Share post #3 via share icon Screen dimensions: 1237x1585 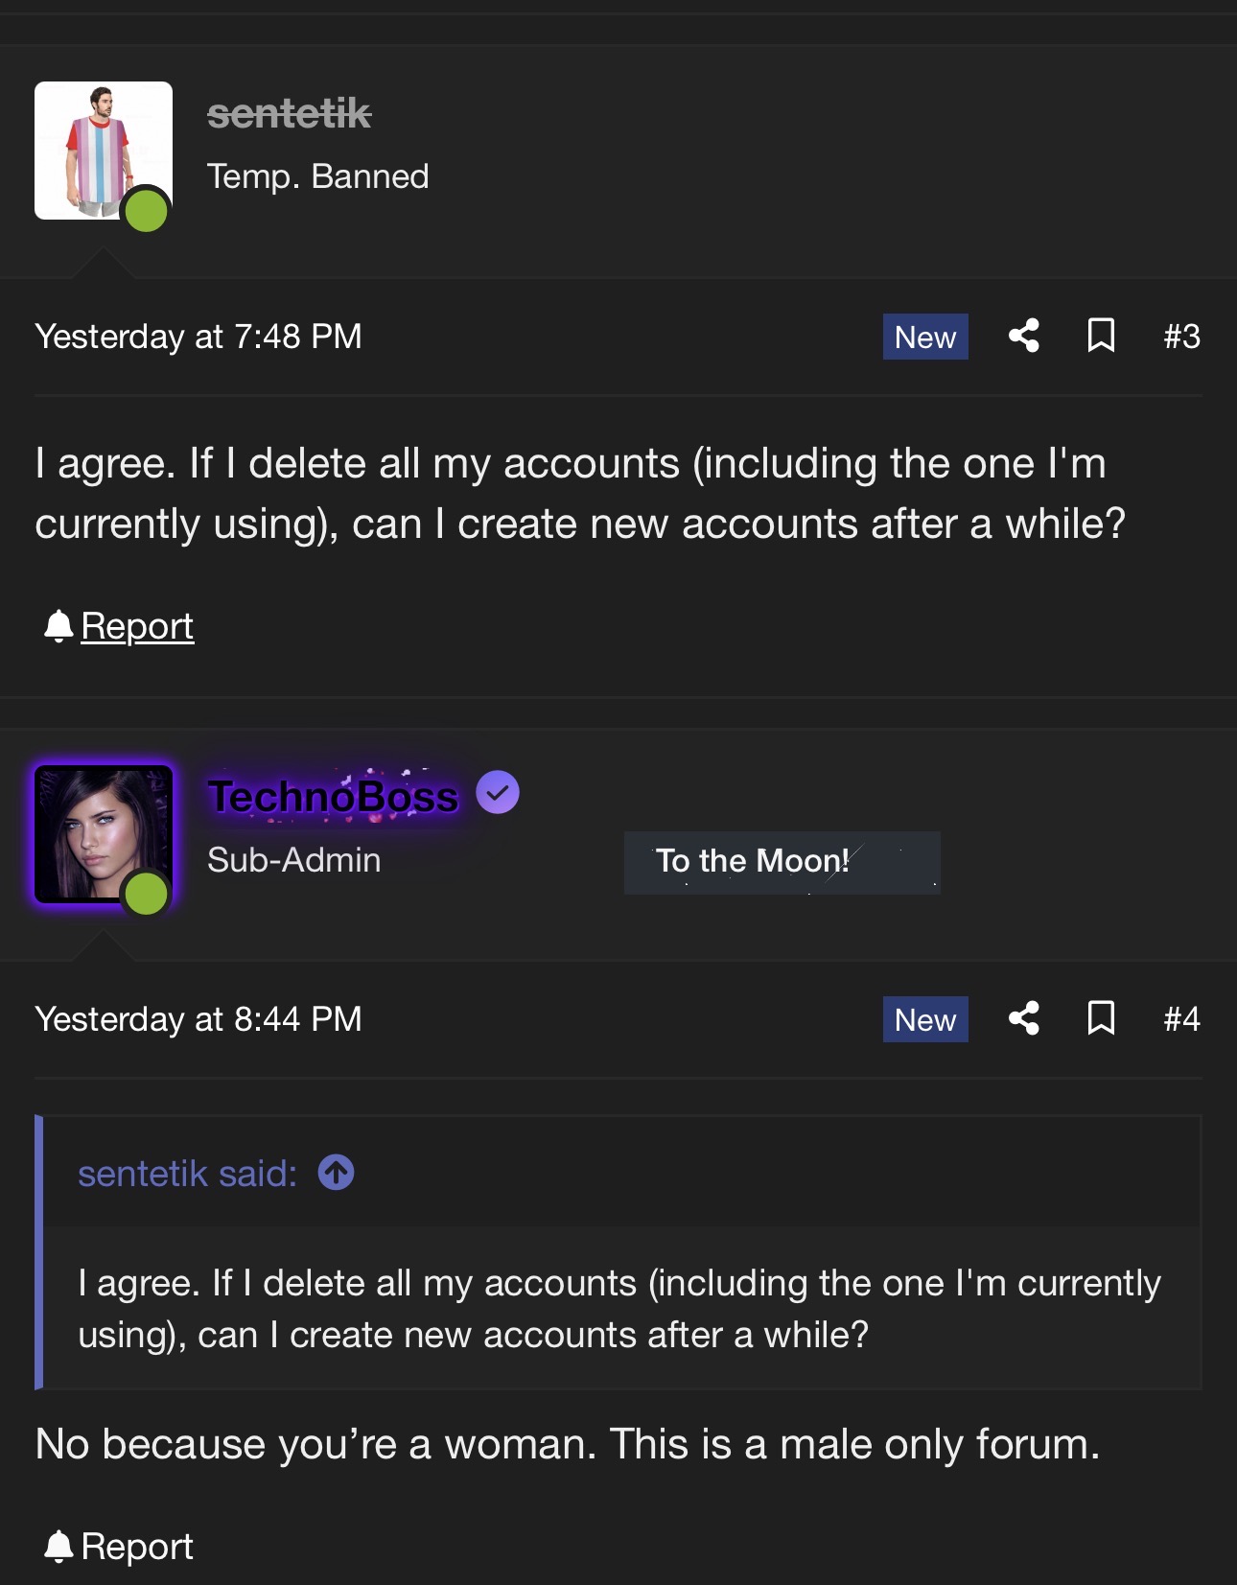coord(1023,337)
